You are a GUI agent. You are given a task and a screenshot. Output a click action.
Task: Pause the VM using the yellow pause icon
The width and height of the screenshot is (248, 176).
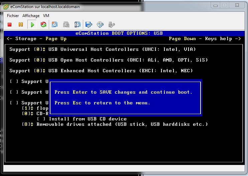[21, 24]
